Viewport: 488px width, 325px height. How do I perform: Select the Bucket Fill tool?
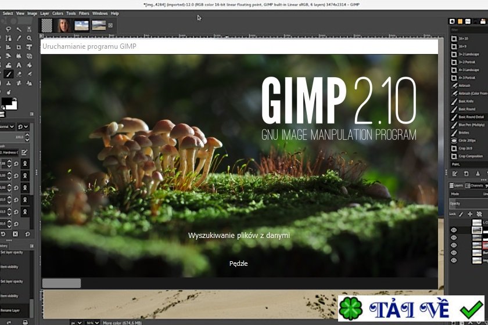(x=29, y=66)
